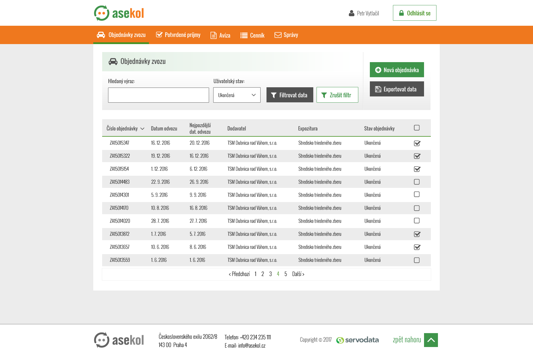Click date 22. 9. 2016 in the ZA15014483 row

160,182
